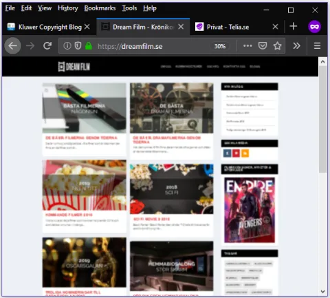The height and width of the screenshot is (298, 330).
Task: Open the tracking protection shield icon
Action: [x=78, y=46]
